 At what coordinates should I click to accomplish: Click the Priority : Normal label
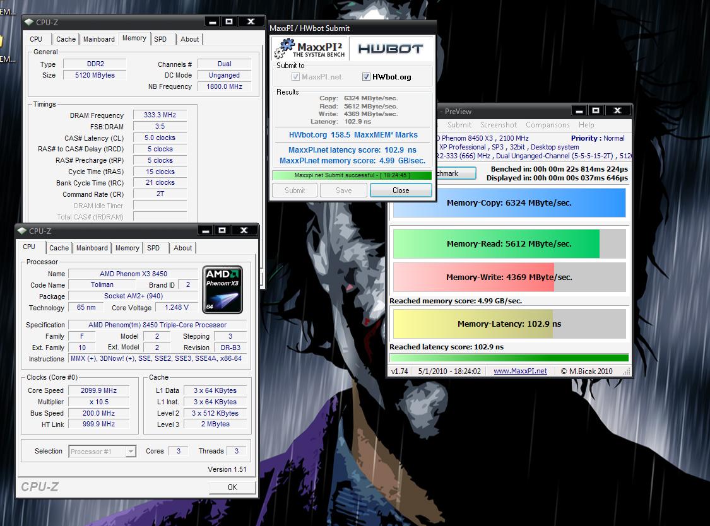coord(598,138)
